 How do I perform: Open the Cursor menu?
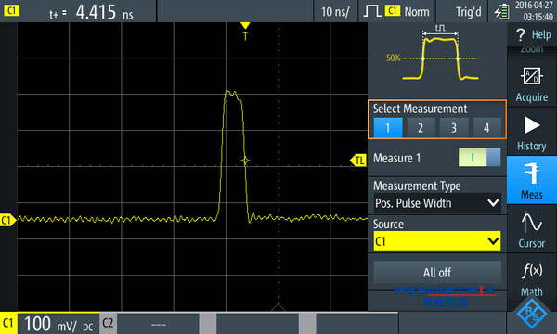coord(532,229)
